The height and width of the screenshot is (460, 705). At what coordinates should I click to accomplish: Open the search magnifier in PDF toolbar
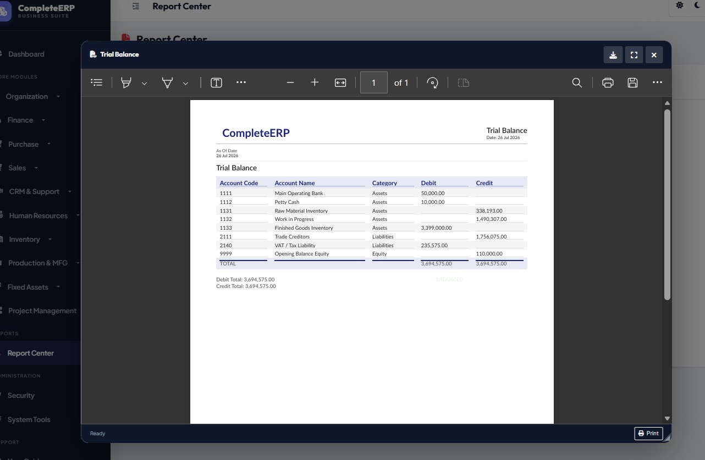coord(577,82)
